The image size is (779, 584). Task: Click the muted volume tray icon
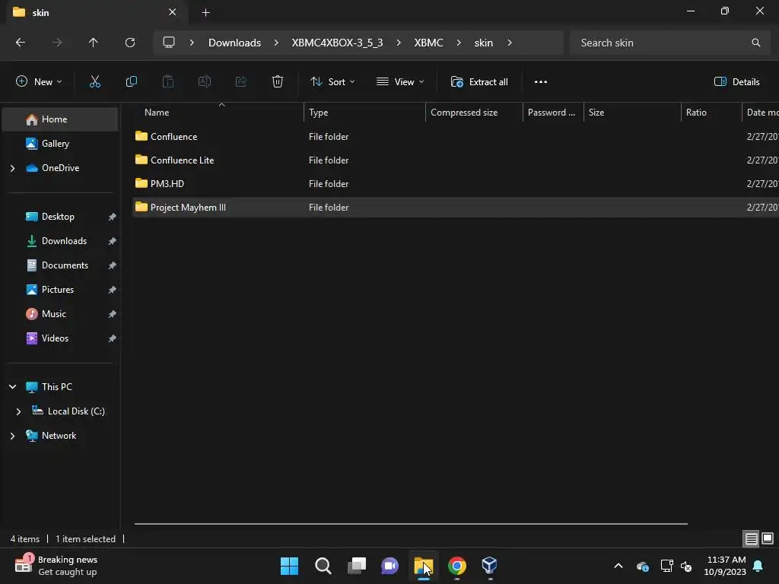[687, 566]
